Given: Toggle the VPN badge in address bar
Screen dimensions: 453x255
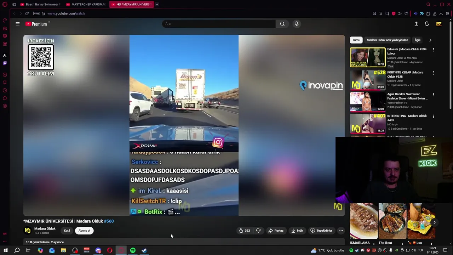Looking at the screenshot, I should tap(36, 13).
